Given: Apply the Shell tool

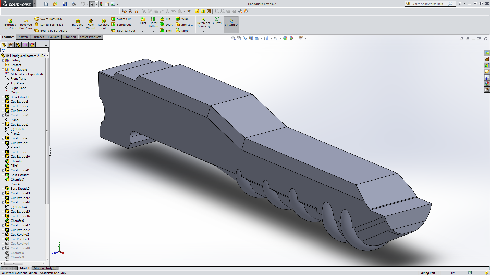Looking at the screenshot, I should click(x=166, y=31).
